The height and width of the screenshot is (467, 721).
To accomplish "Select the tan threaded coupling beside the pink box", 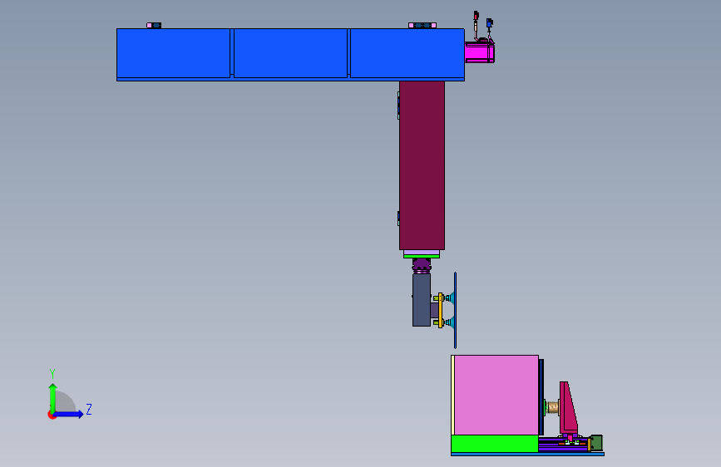I will [x=554, y=407].
